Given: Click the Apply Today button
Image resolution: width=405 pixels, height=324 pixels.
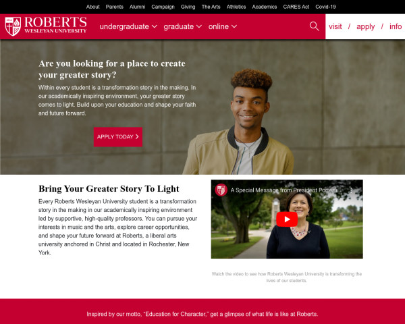Looking at the screenshot, I should [117, 137].
